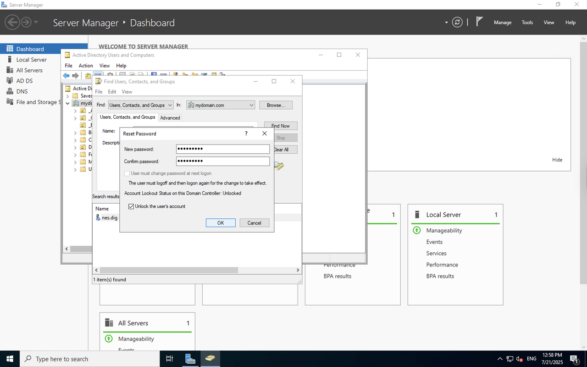Screen dimensions: 587x367
Task: Click Server Manager forward navigation arrow
Action: [x=26, y=22]
